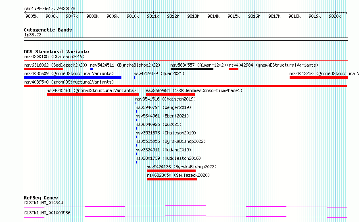Click the 9810k ruler position

click(x=133, y=16)
